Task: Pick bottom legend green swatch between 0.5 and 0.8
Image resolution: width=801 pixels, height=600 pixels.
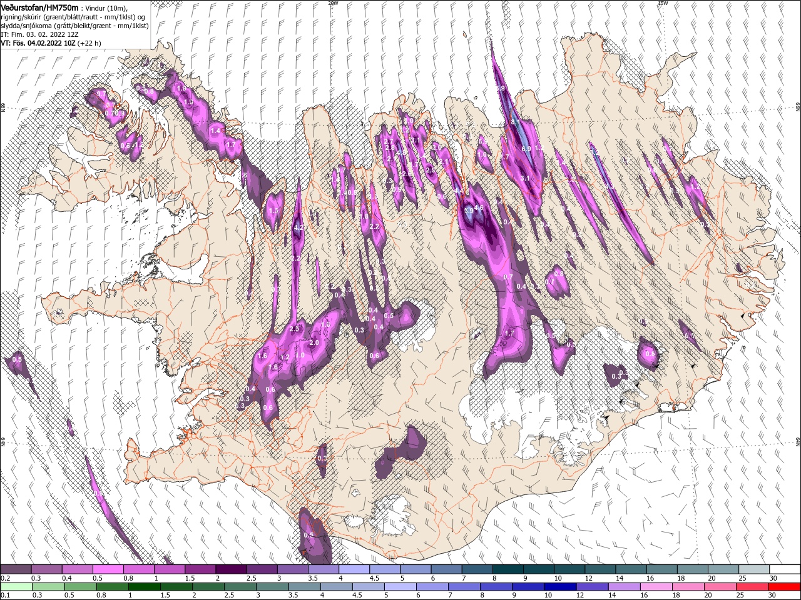Action: pos(79,587)
